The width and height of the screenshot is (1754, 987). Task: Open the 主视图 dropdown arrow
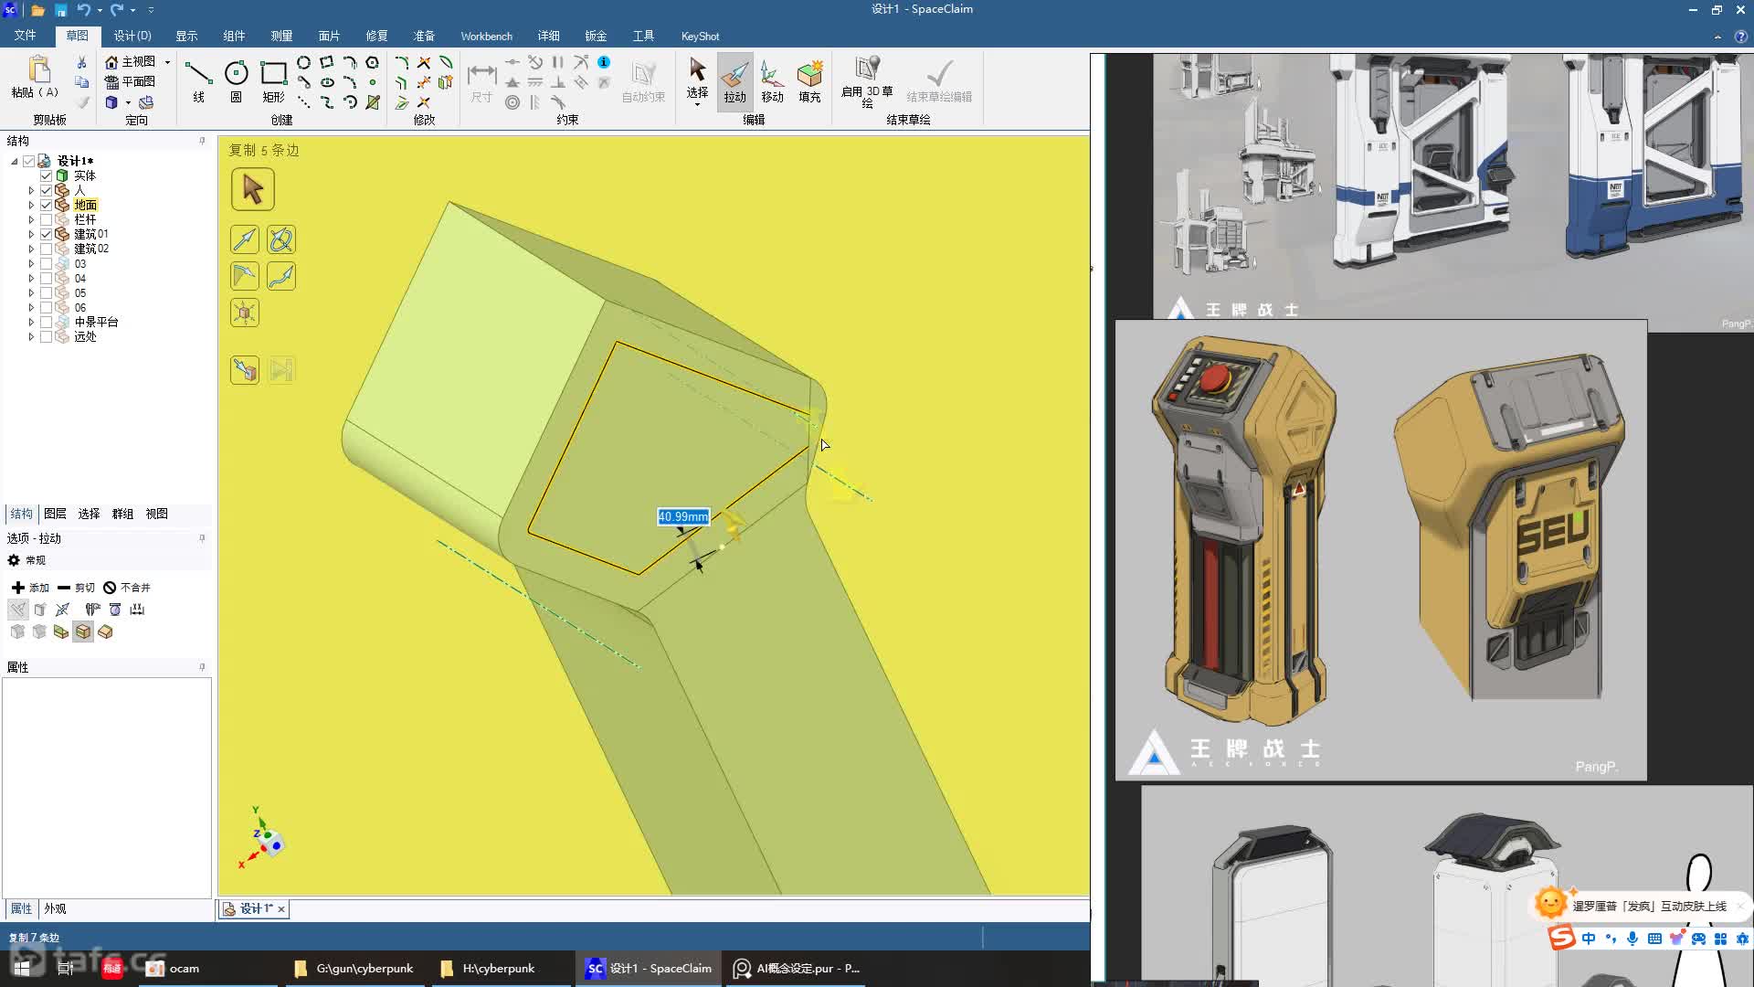tap(167, 61)
